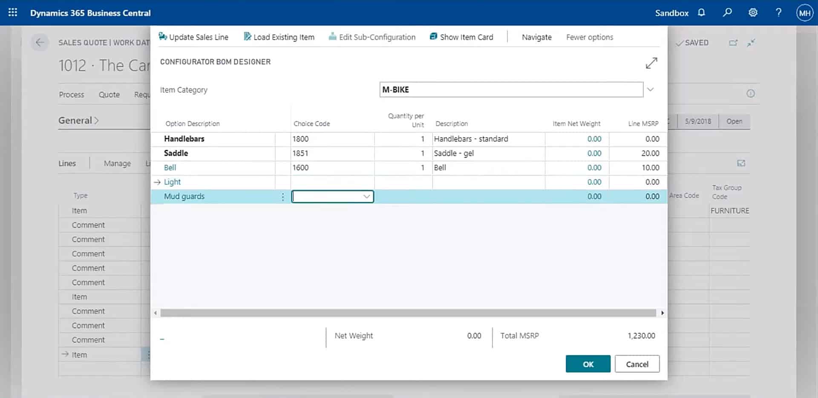818x398 pixels.
Task: Open the settings gear menu
Action: pyautogui.click(x=753, y=13)
